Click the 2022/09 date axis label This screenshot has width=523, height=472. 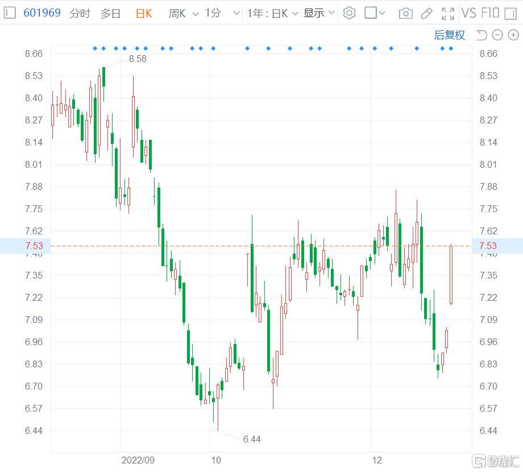click(x=138, y=460)
